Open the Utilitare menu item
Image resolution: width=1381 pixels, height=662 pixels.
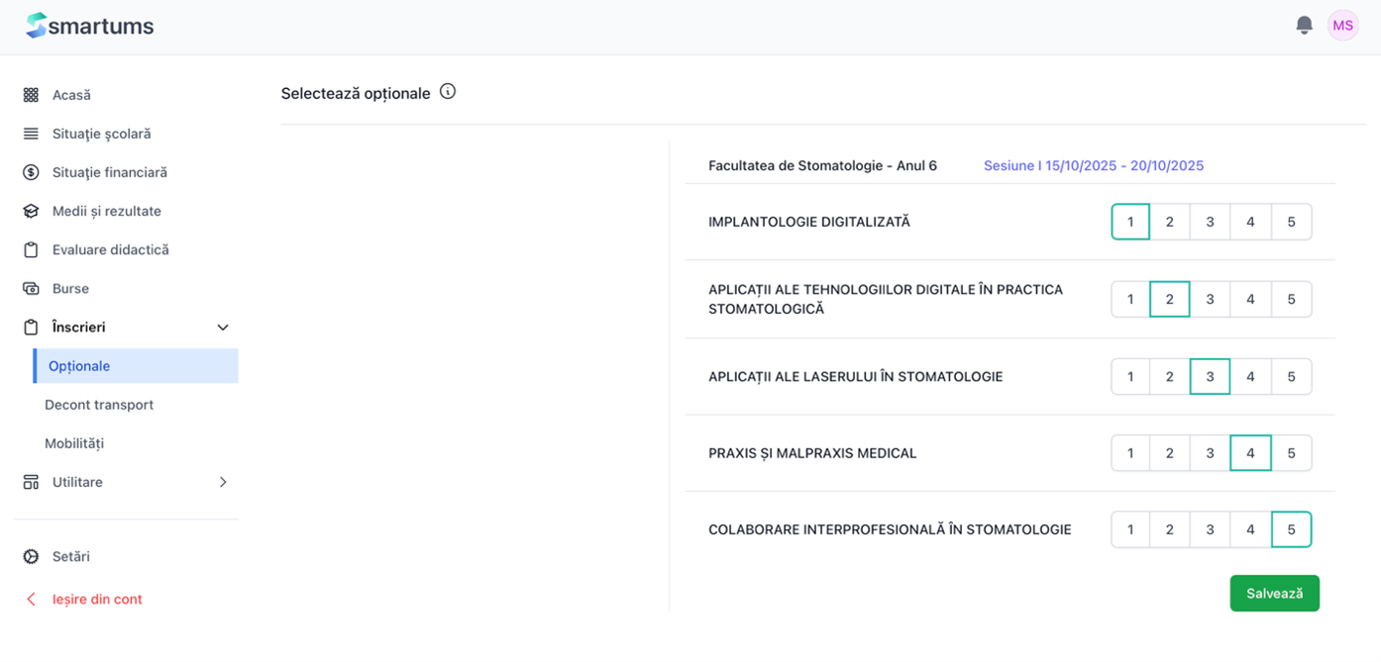click(77, 482)
